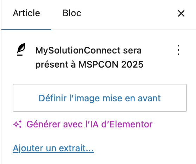Show block settings via Bloc tab
Image resolution: width=196 pixels, height=164 pixels.
pos(72,13)
